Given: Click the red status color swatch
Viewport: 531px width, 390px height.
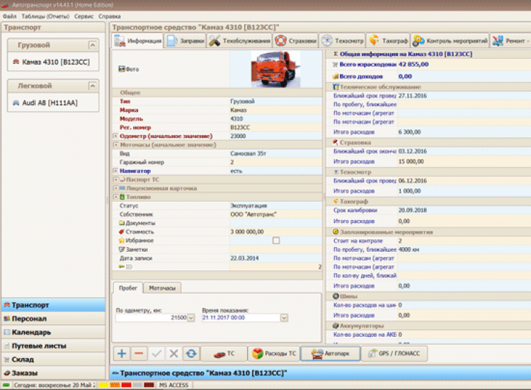Looking at the screenshot, I should pyautogui.click(x=126, y=385).
